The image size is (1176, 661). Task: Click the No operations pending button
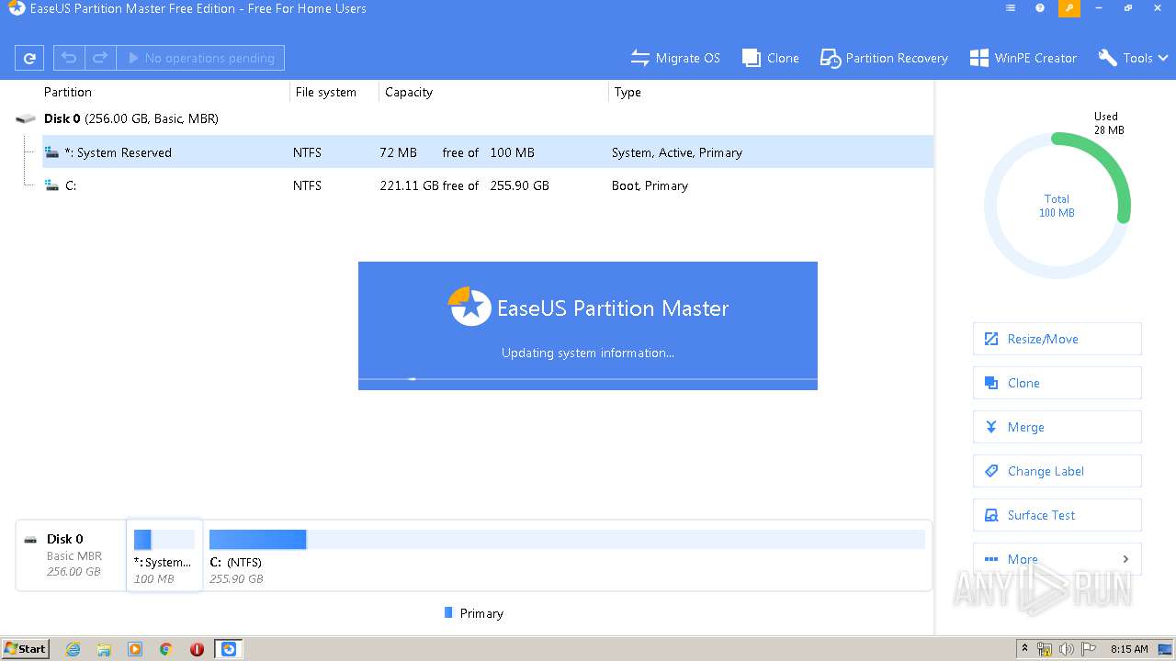[200, 58]
